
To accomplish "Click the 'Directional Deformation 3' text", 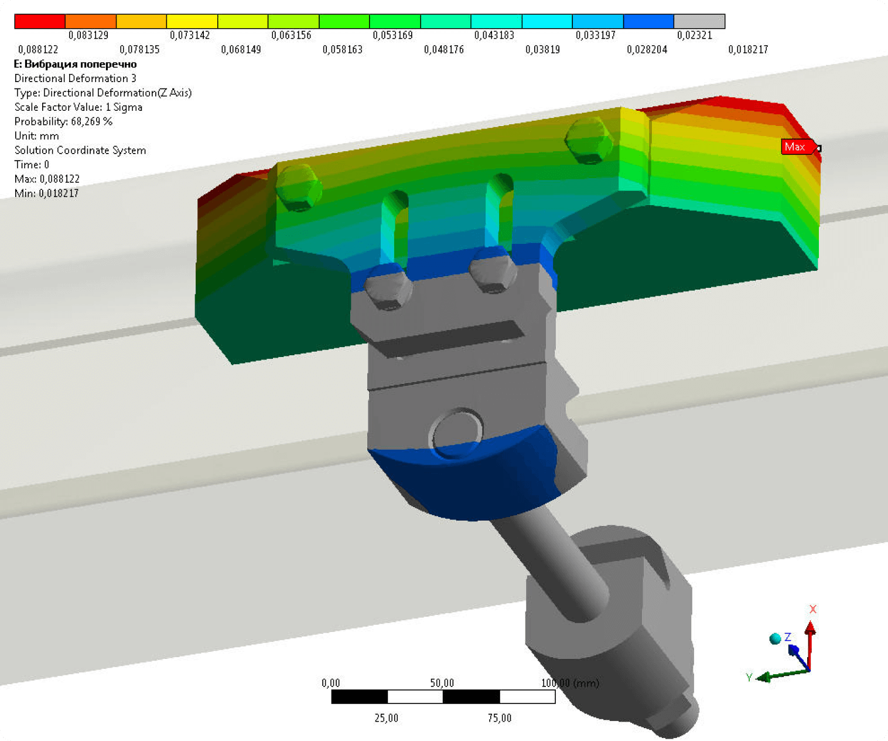I will point(75,79).
